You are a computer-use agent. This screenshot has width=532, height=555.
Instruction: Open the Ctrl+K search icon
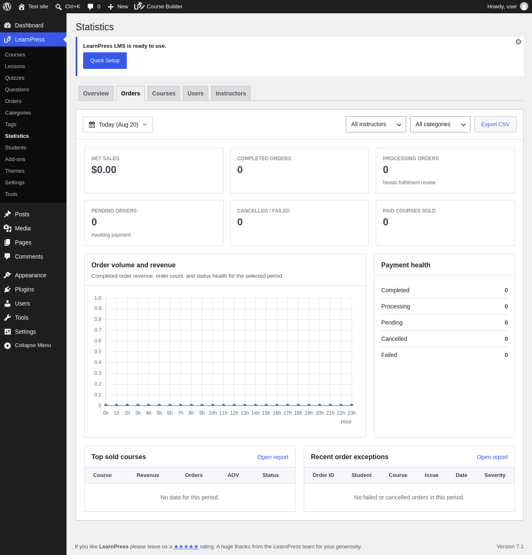tap(59, 7)
